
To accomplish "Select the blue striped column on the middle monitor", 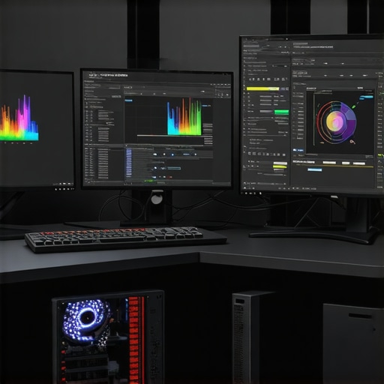I will click(129, 162).
